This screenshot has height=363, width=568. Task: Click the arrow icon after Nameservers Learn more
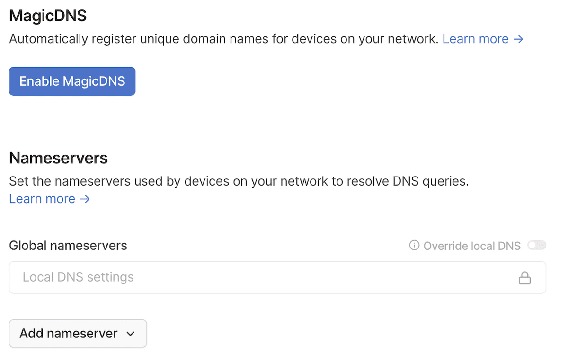coord(85,199)
